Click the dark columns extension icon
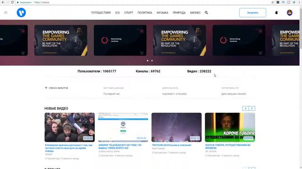The height and width of the screenshot is (169, 302). click(278, 2)
